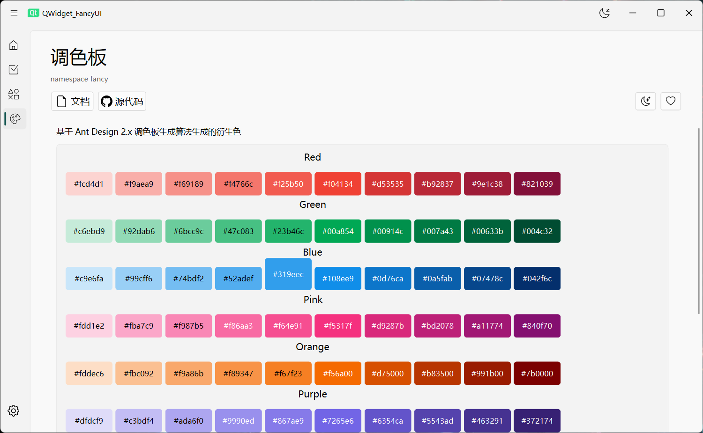The image size is (703, 433).
Task: Pick red swatch #821039
Action: (x=537, y=184)
